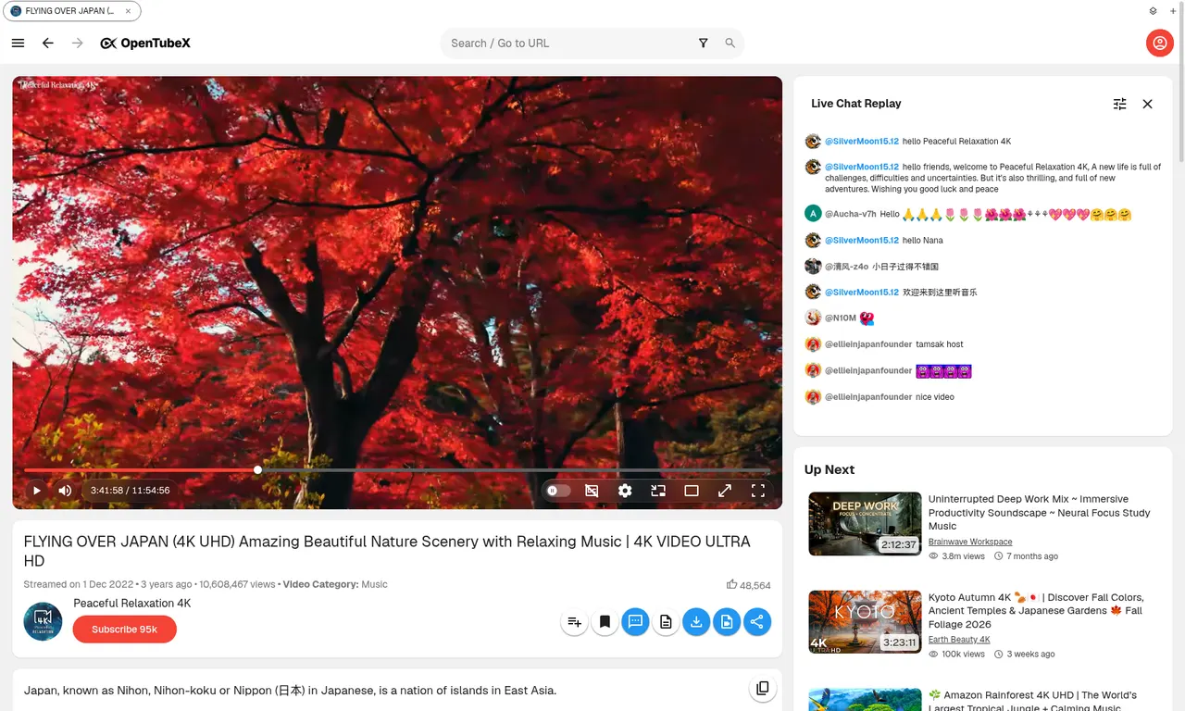Enter fullscreen video mode
This screenshot has height=711, width=1185.
[x=758, y=491]
